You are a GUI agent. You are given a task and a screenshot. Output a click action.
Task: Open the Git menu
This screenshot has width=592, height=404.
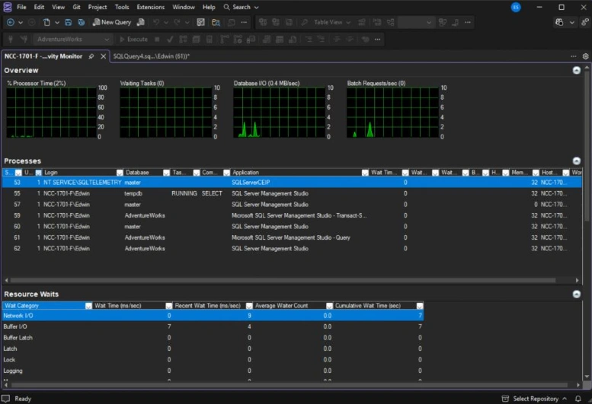pyautogui.click(x=76, y=7)
